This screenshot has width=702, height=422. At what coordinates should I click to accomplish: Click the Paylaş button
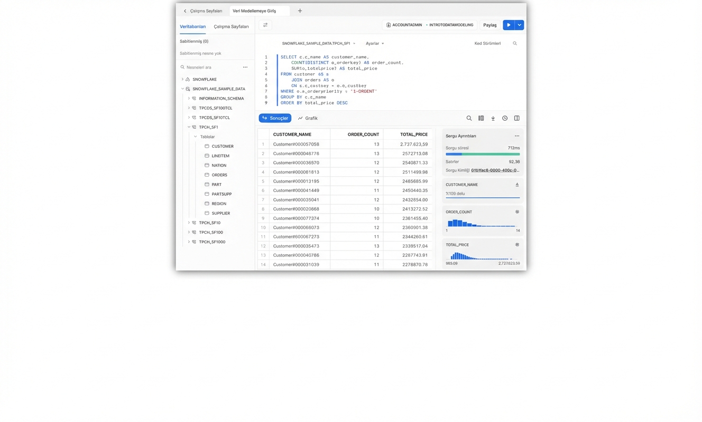click(x=489, y=25)
